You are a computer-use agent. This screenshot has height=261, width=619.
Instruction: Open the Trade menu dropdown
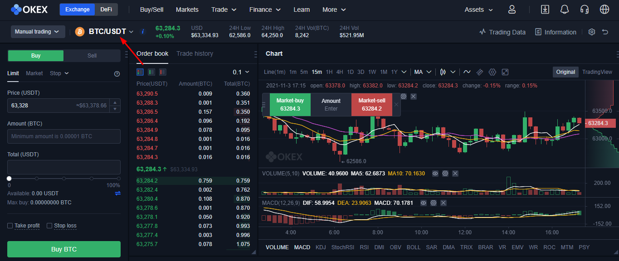[224, 10]
